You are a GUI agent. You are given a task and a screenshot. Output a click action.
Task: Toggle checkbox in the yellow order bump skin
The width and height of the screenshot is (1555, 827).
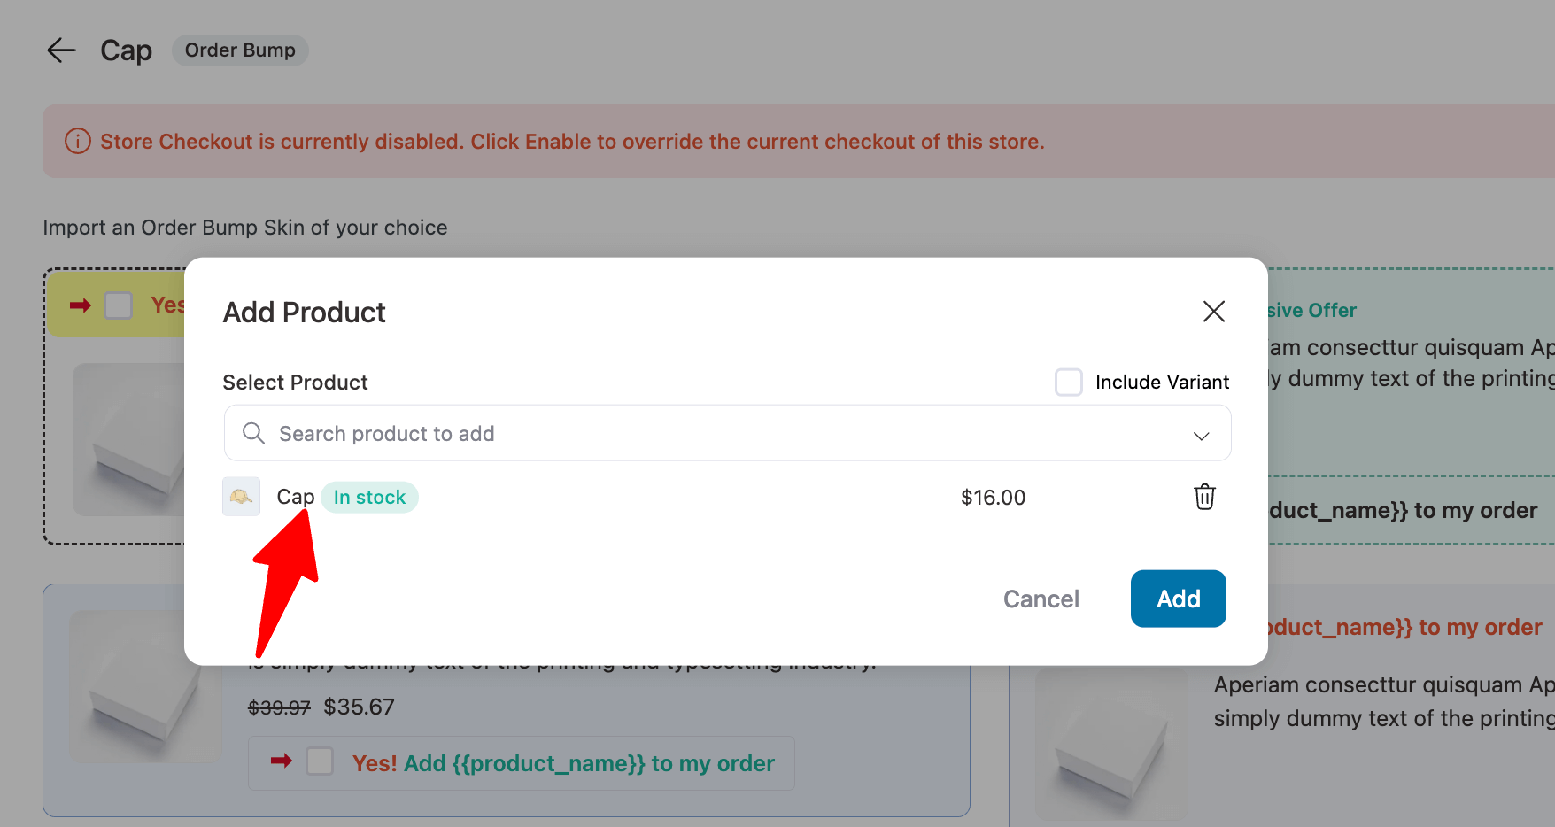119,305
